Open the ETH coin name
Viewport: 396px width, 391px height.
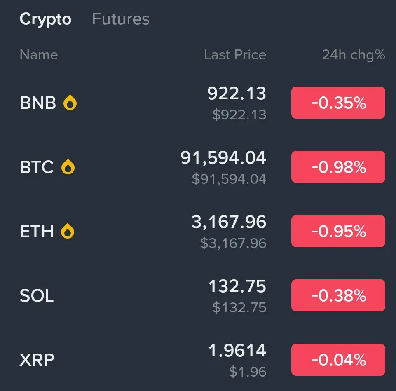click(x=37, y=232)
